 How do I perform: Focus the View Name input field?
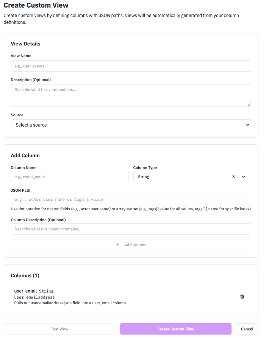point(131,66)
